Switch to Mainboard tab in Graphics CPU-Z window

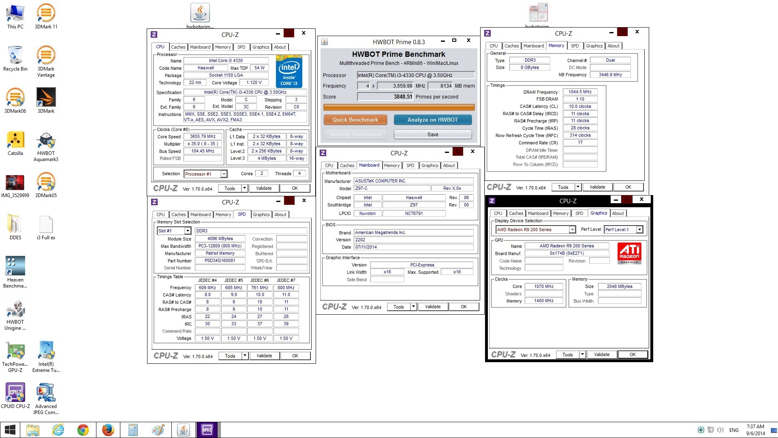pyautogui.click(x=538, y=213)
